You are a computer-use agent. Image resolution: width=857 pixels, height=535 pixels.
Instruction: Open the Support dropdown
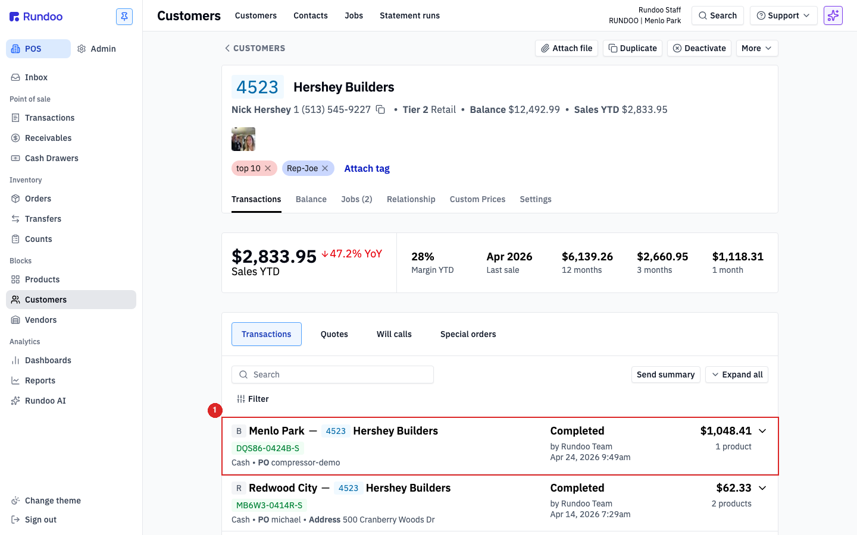(x=783, y=15)
